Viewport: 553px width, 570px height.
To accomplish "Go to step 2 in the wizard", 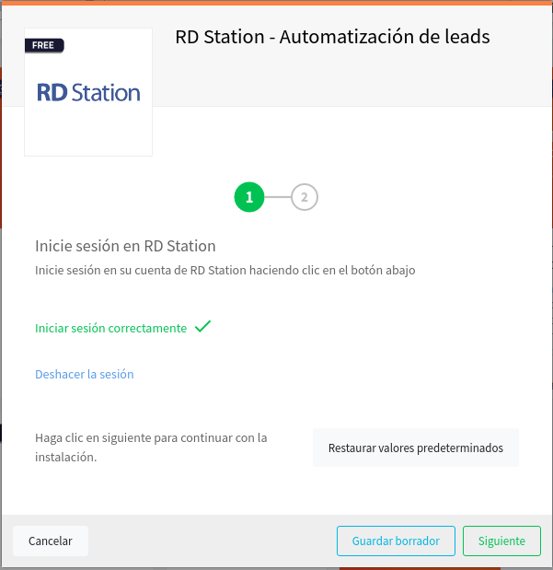I will pyautogui.click(x=305, y=197).
